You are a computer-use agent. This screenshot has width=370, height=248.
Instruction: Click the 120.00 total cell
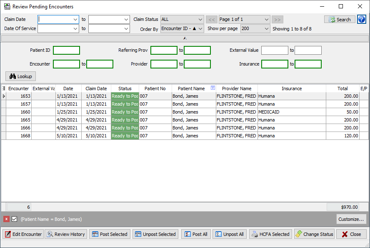pyautogui.click(x=342, y=136)
